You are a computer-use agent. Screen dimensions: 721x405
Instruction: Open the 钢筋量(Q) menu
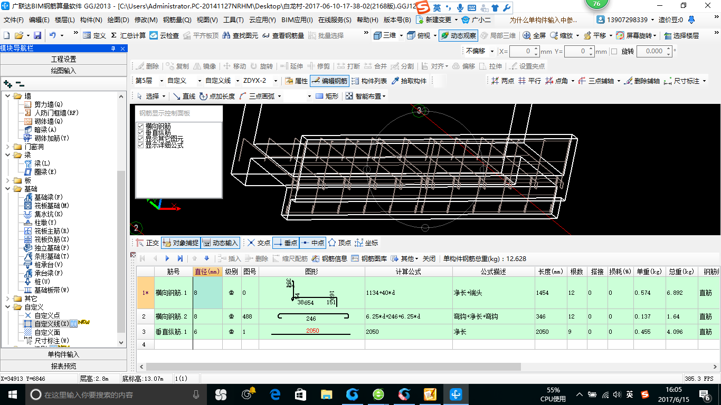tap(177, 20)
